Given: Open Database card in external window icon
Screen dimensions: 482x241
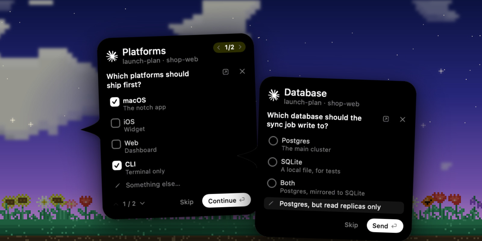Looking at the screenshot, I should click(x=386, y=119).
